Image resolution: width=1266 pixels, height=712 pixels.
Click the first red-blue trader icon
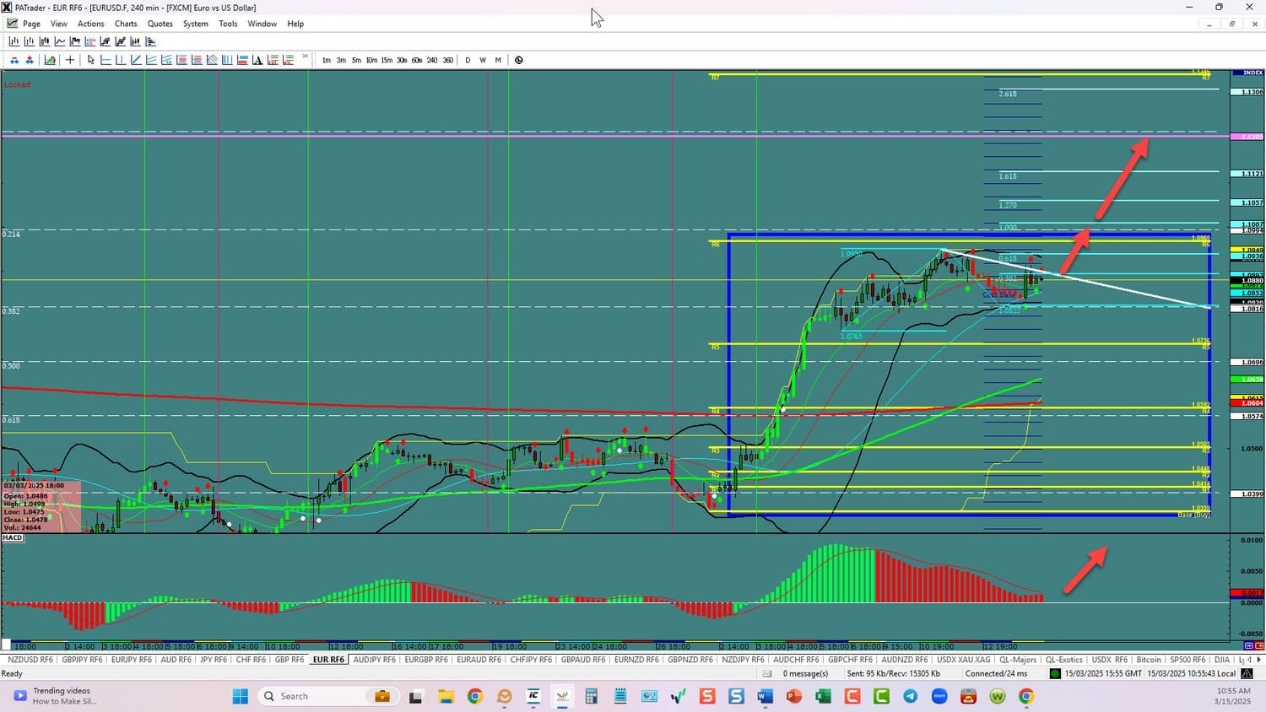point(14,60)
